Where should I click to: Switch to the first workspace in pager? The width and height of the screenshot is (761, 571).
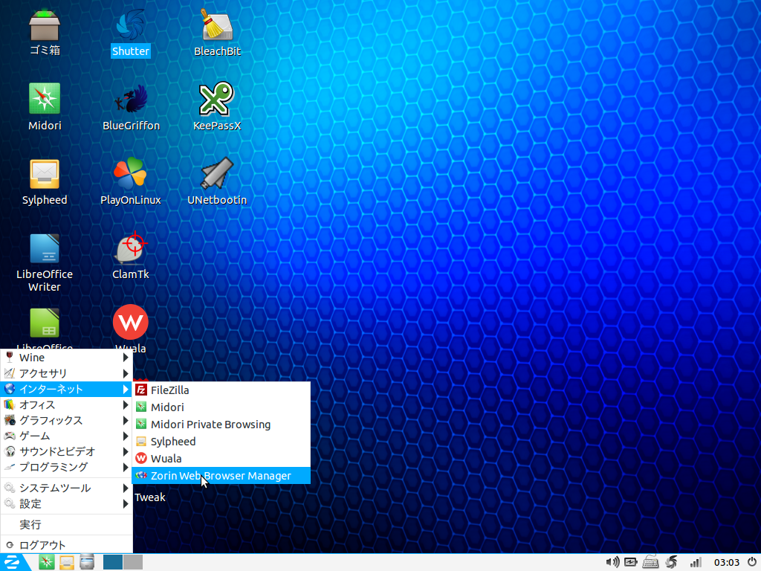(x=113, y=562)
